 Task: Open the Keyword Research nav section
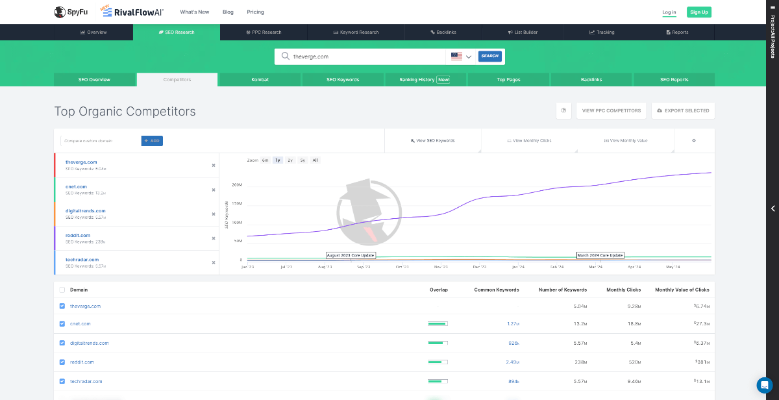click(355, 32)
